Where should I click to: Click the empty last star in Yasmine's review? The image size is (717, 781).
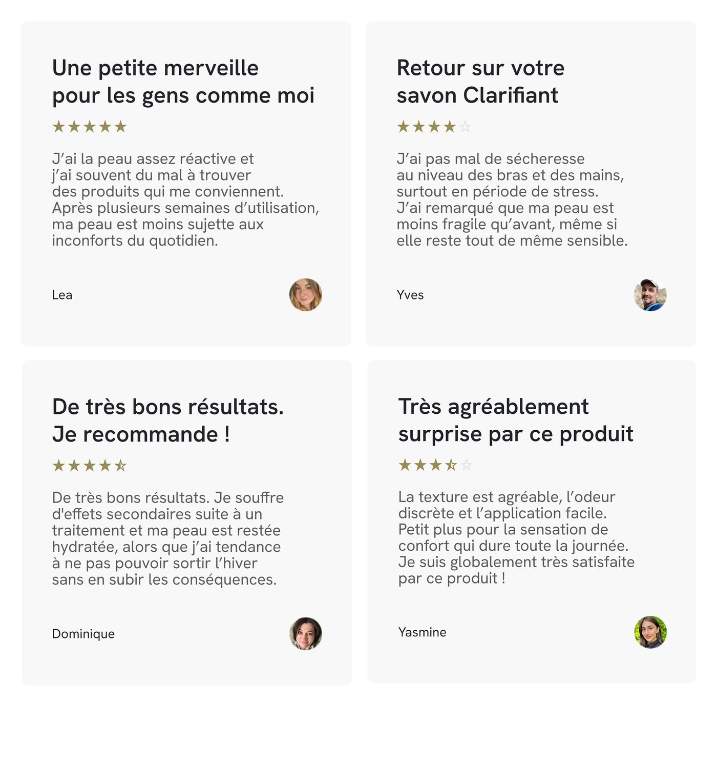(466, 465)
